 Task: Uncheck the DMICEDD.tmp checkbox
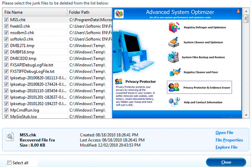pos(6,58)
